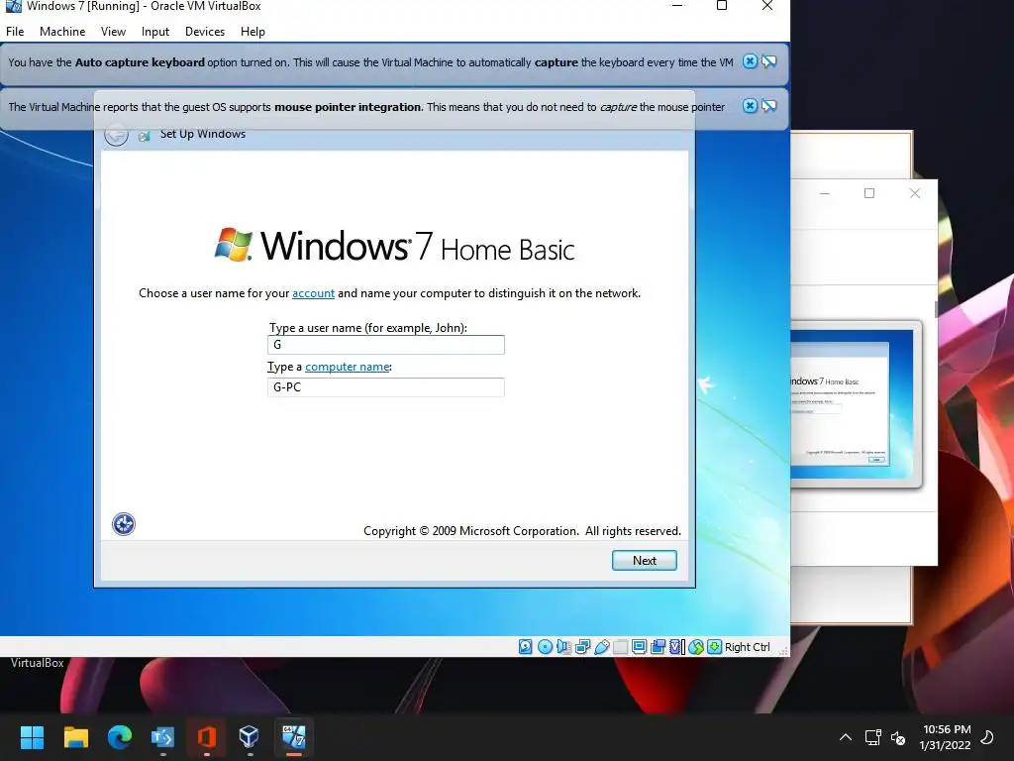Open the Ease of Access icon

[124, 523]
